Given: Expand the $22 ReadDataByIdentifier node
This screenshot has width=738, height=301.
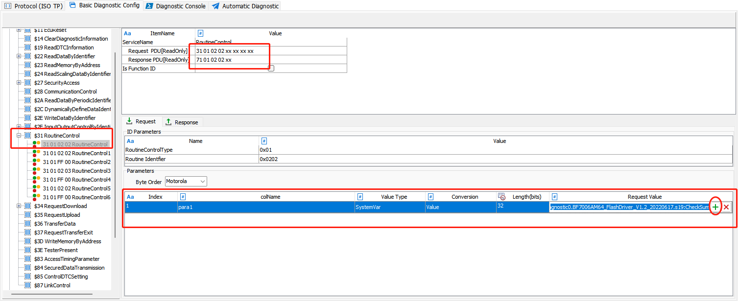Looking at the screenshot, I should point(18,56).
